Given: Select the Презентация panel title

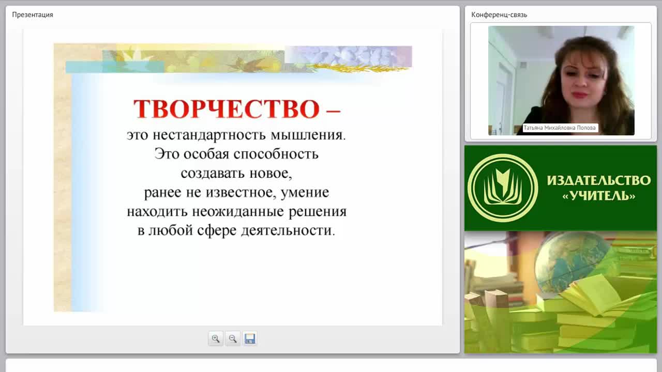Looking at the screenshot, I should click(x=33, y=14).
